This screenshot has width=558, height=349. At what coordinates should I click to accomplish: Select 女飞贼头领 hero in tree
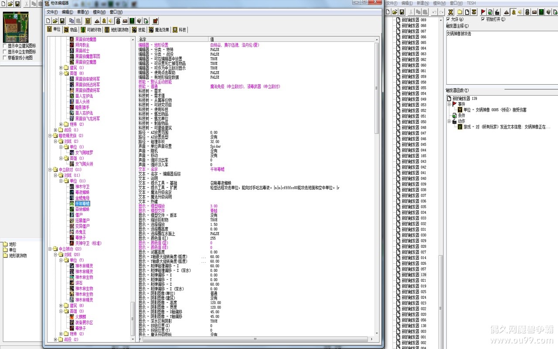pyautogui.click(x=84, y=164)
